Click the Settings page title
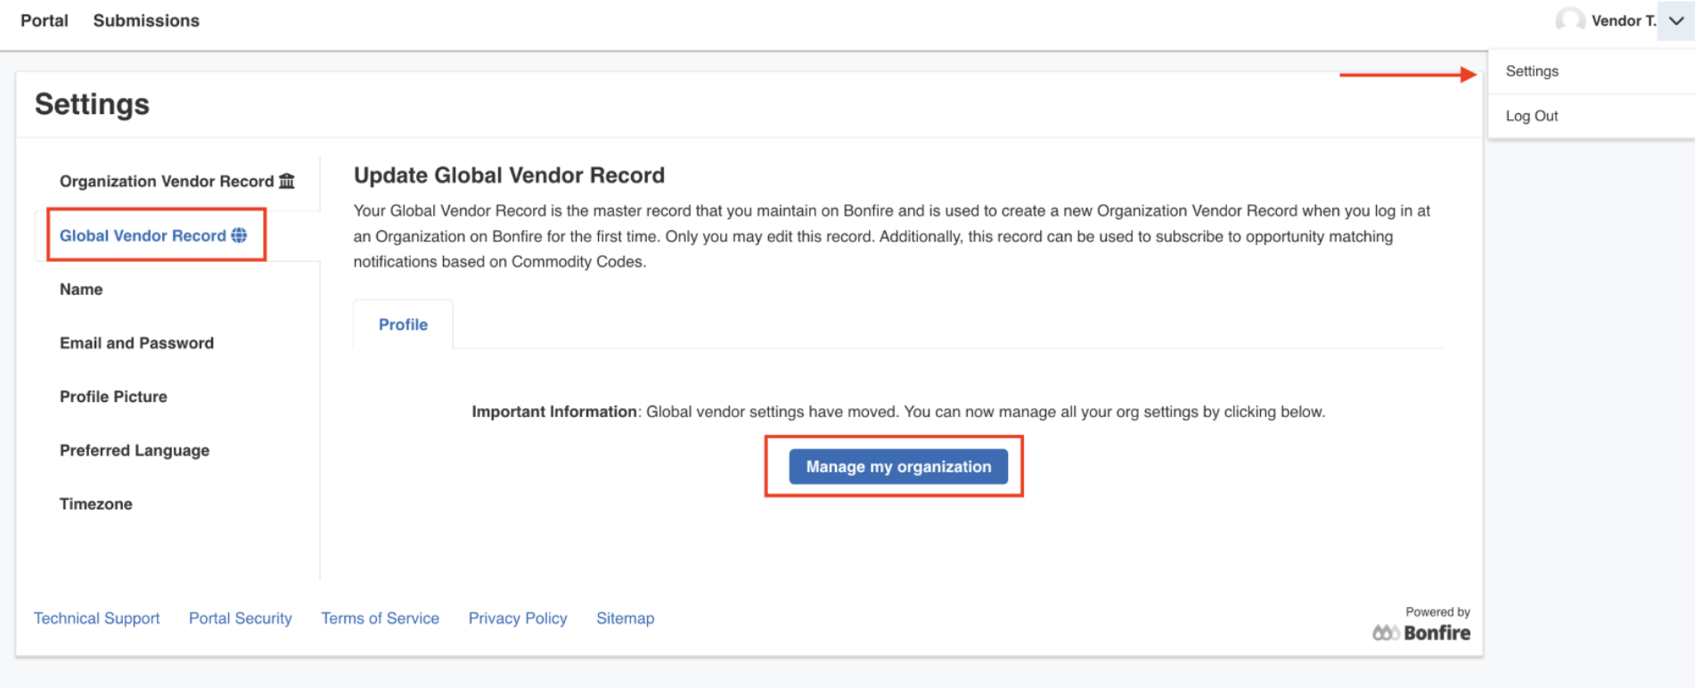This screenshot has width=1695, height=688. (92, 104)
